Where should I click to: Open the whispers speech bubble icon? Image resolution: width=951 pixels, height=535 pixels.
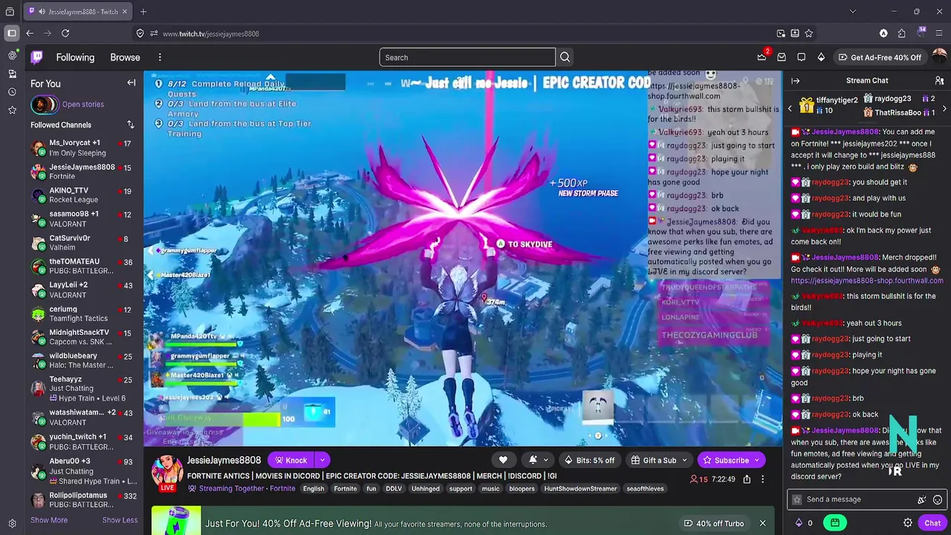[x=802, y=57]
